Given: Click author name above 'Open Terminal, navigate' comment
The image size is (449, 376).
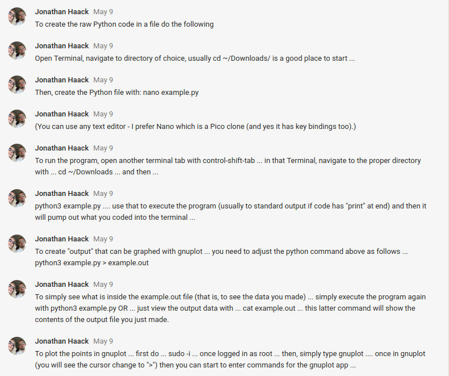Looking at the screenshot, I should point(62,45).
